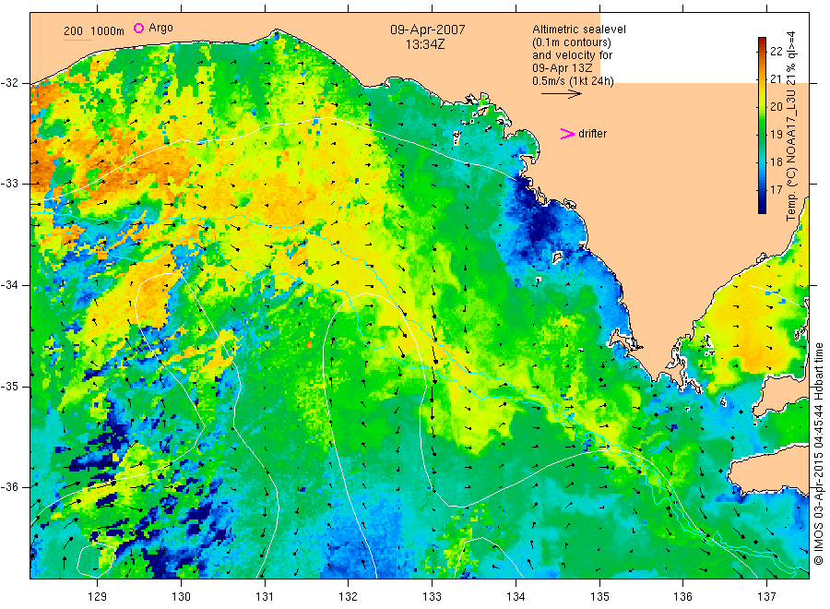Click longitude axis label 131
Screen dimensions: 830x609
pyautogui.click(x=265, y=597)
